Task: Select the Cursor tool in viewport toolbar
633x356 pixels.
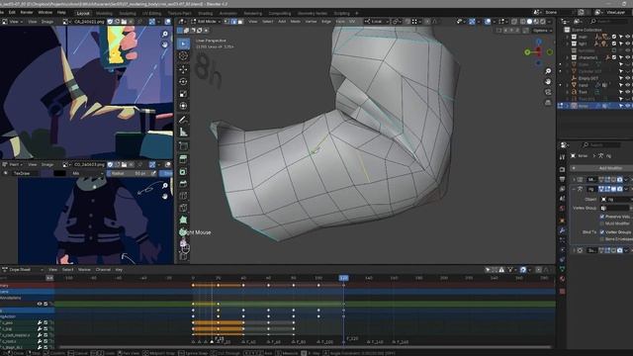Action: [183, 56]
